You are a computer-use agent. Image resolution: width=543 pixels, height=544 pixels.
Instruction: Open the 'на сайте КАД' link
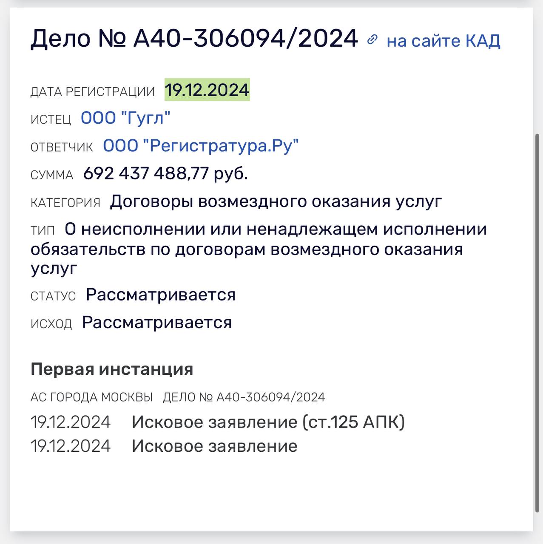pyautogui.click(x=443, y=41)
